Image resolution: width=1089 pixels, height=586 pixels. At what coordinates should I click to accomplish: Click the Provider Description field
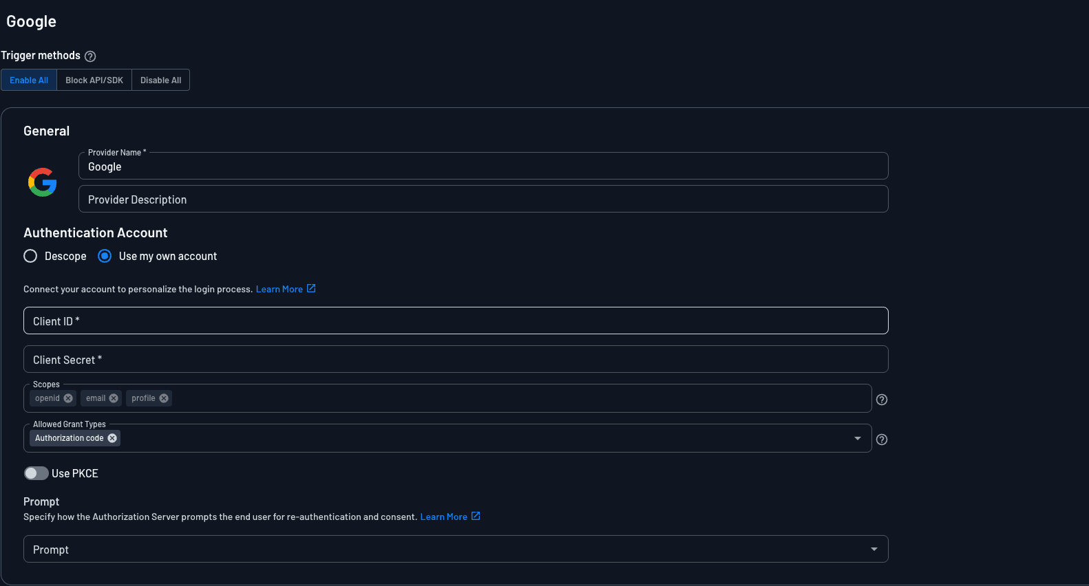coord(483,199)
